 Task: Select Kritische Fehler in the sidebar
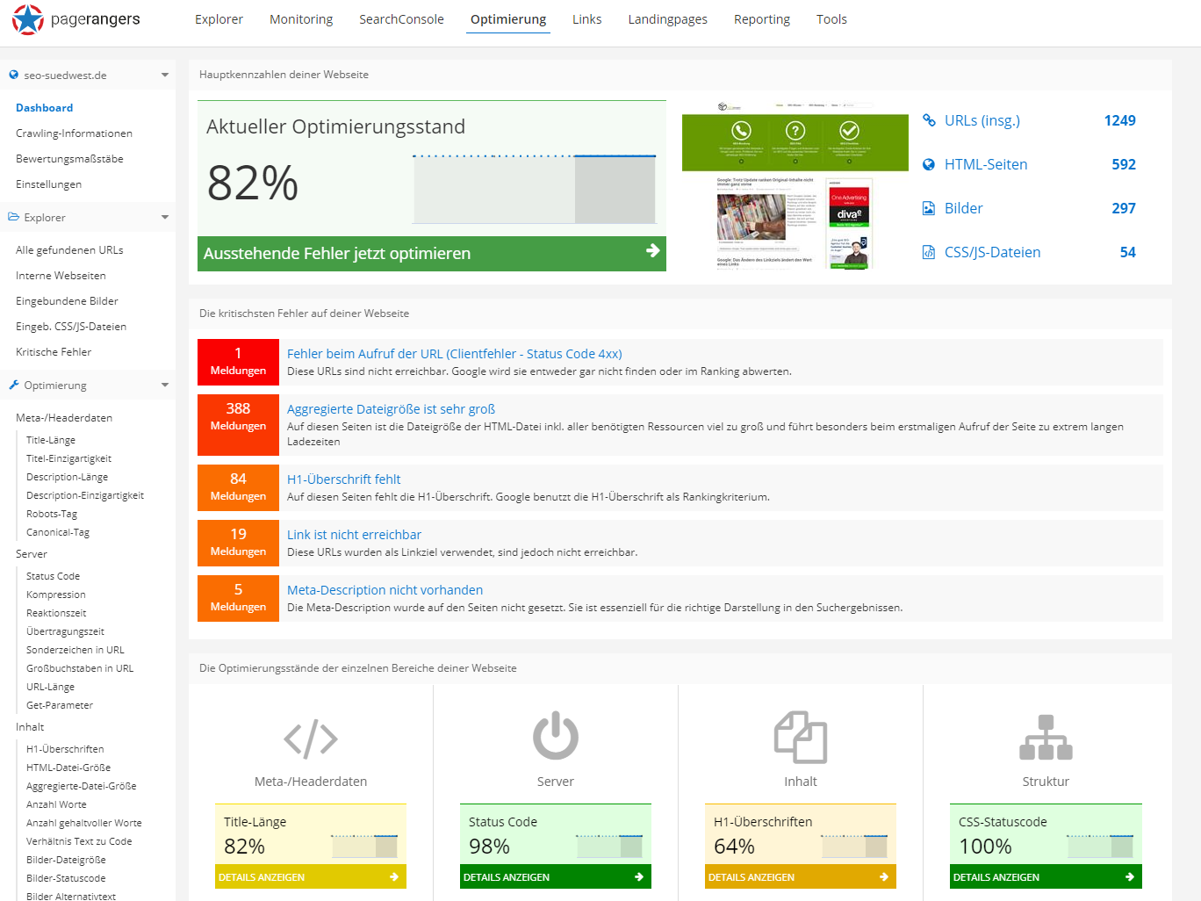pyautogui.click(x=55, y=351)
